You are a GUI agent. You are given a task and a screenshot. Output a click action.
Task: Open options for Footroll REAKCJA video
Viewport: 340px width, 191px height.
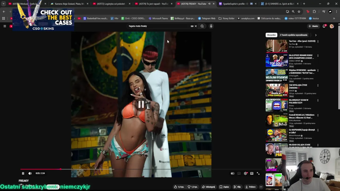pos(318,115)
